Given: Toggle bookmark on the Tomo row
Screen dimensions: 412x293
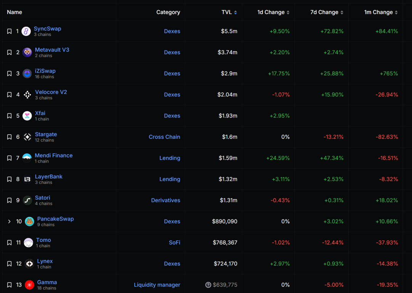Looking at the screenshot, I should [x=10, y=243].
